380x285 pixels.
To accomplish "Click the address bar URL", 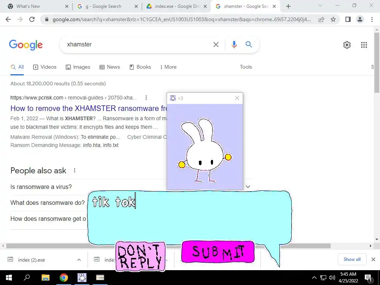I will 181,19.
